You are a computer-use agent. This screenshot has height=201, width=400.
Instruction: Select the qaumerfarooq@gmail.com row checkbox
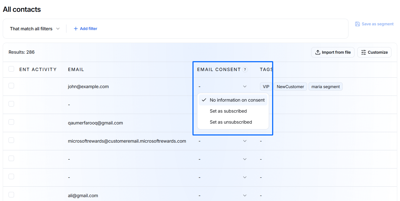11,122
